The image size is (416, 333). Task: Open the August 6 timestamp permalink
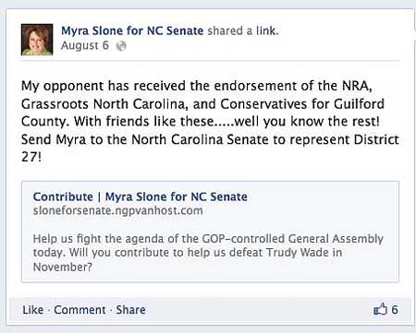(x=85, y=45)
